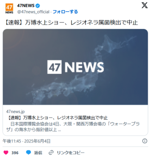Open the 47NEWS profile avatar
Viewport: 151px width, 157px height.
pyautogui.click(x=9, y=9)
